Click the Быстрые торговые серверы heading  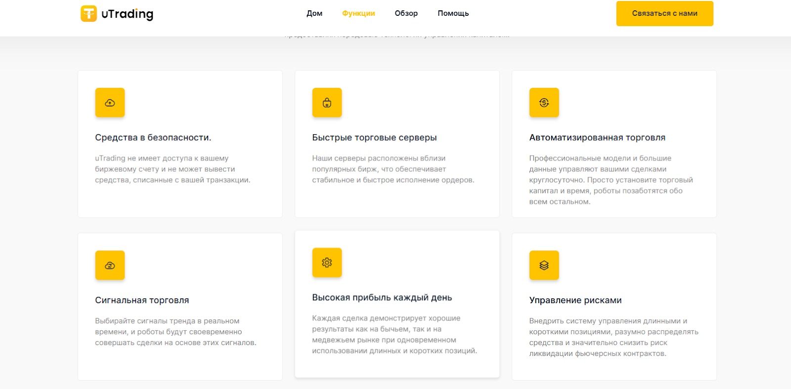(x=374, y=138)
